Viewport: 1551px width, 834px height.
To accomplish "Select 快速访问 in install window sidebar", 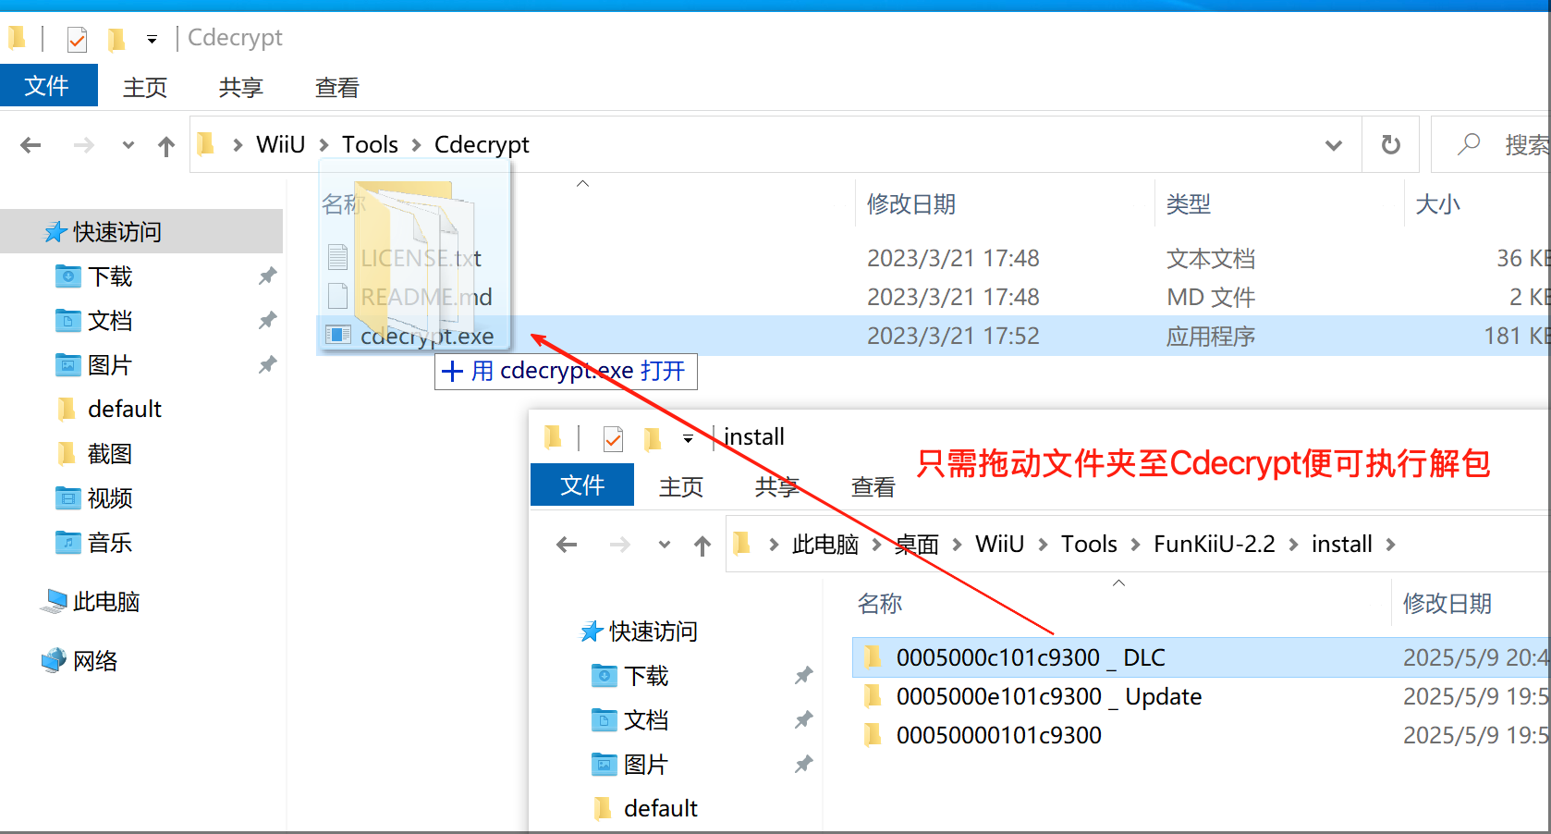I will pos(639,631).
